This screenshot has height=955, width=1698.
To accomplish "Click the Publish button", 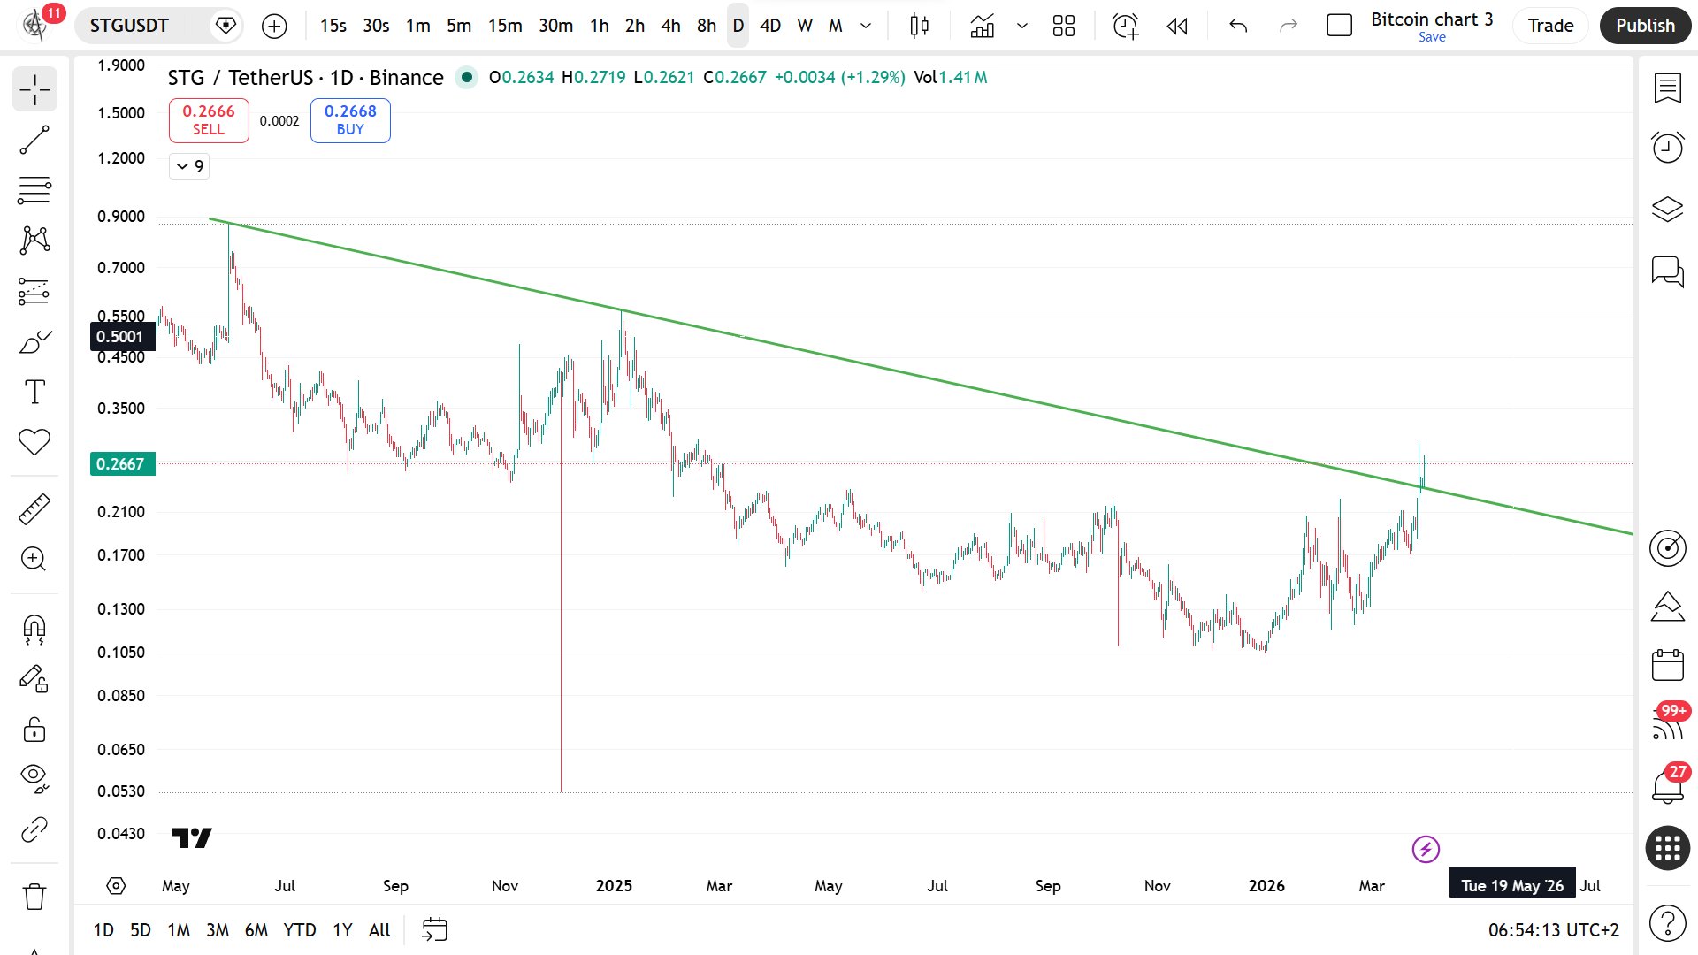I will coord(1645,26).
